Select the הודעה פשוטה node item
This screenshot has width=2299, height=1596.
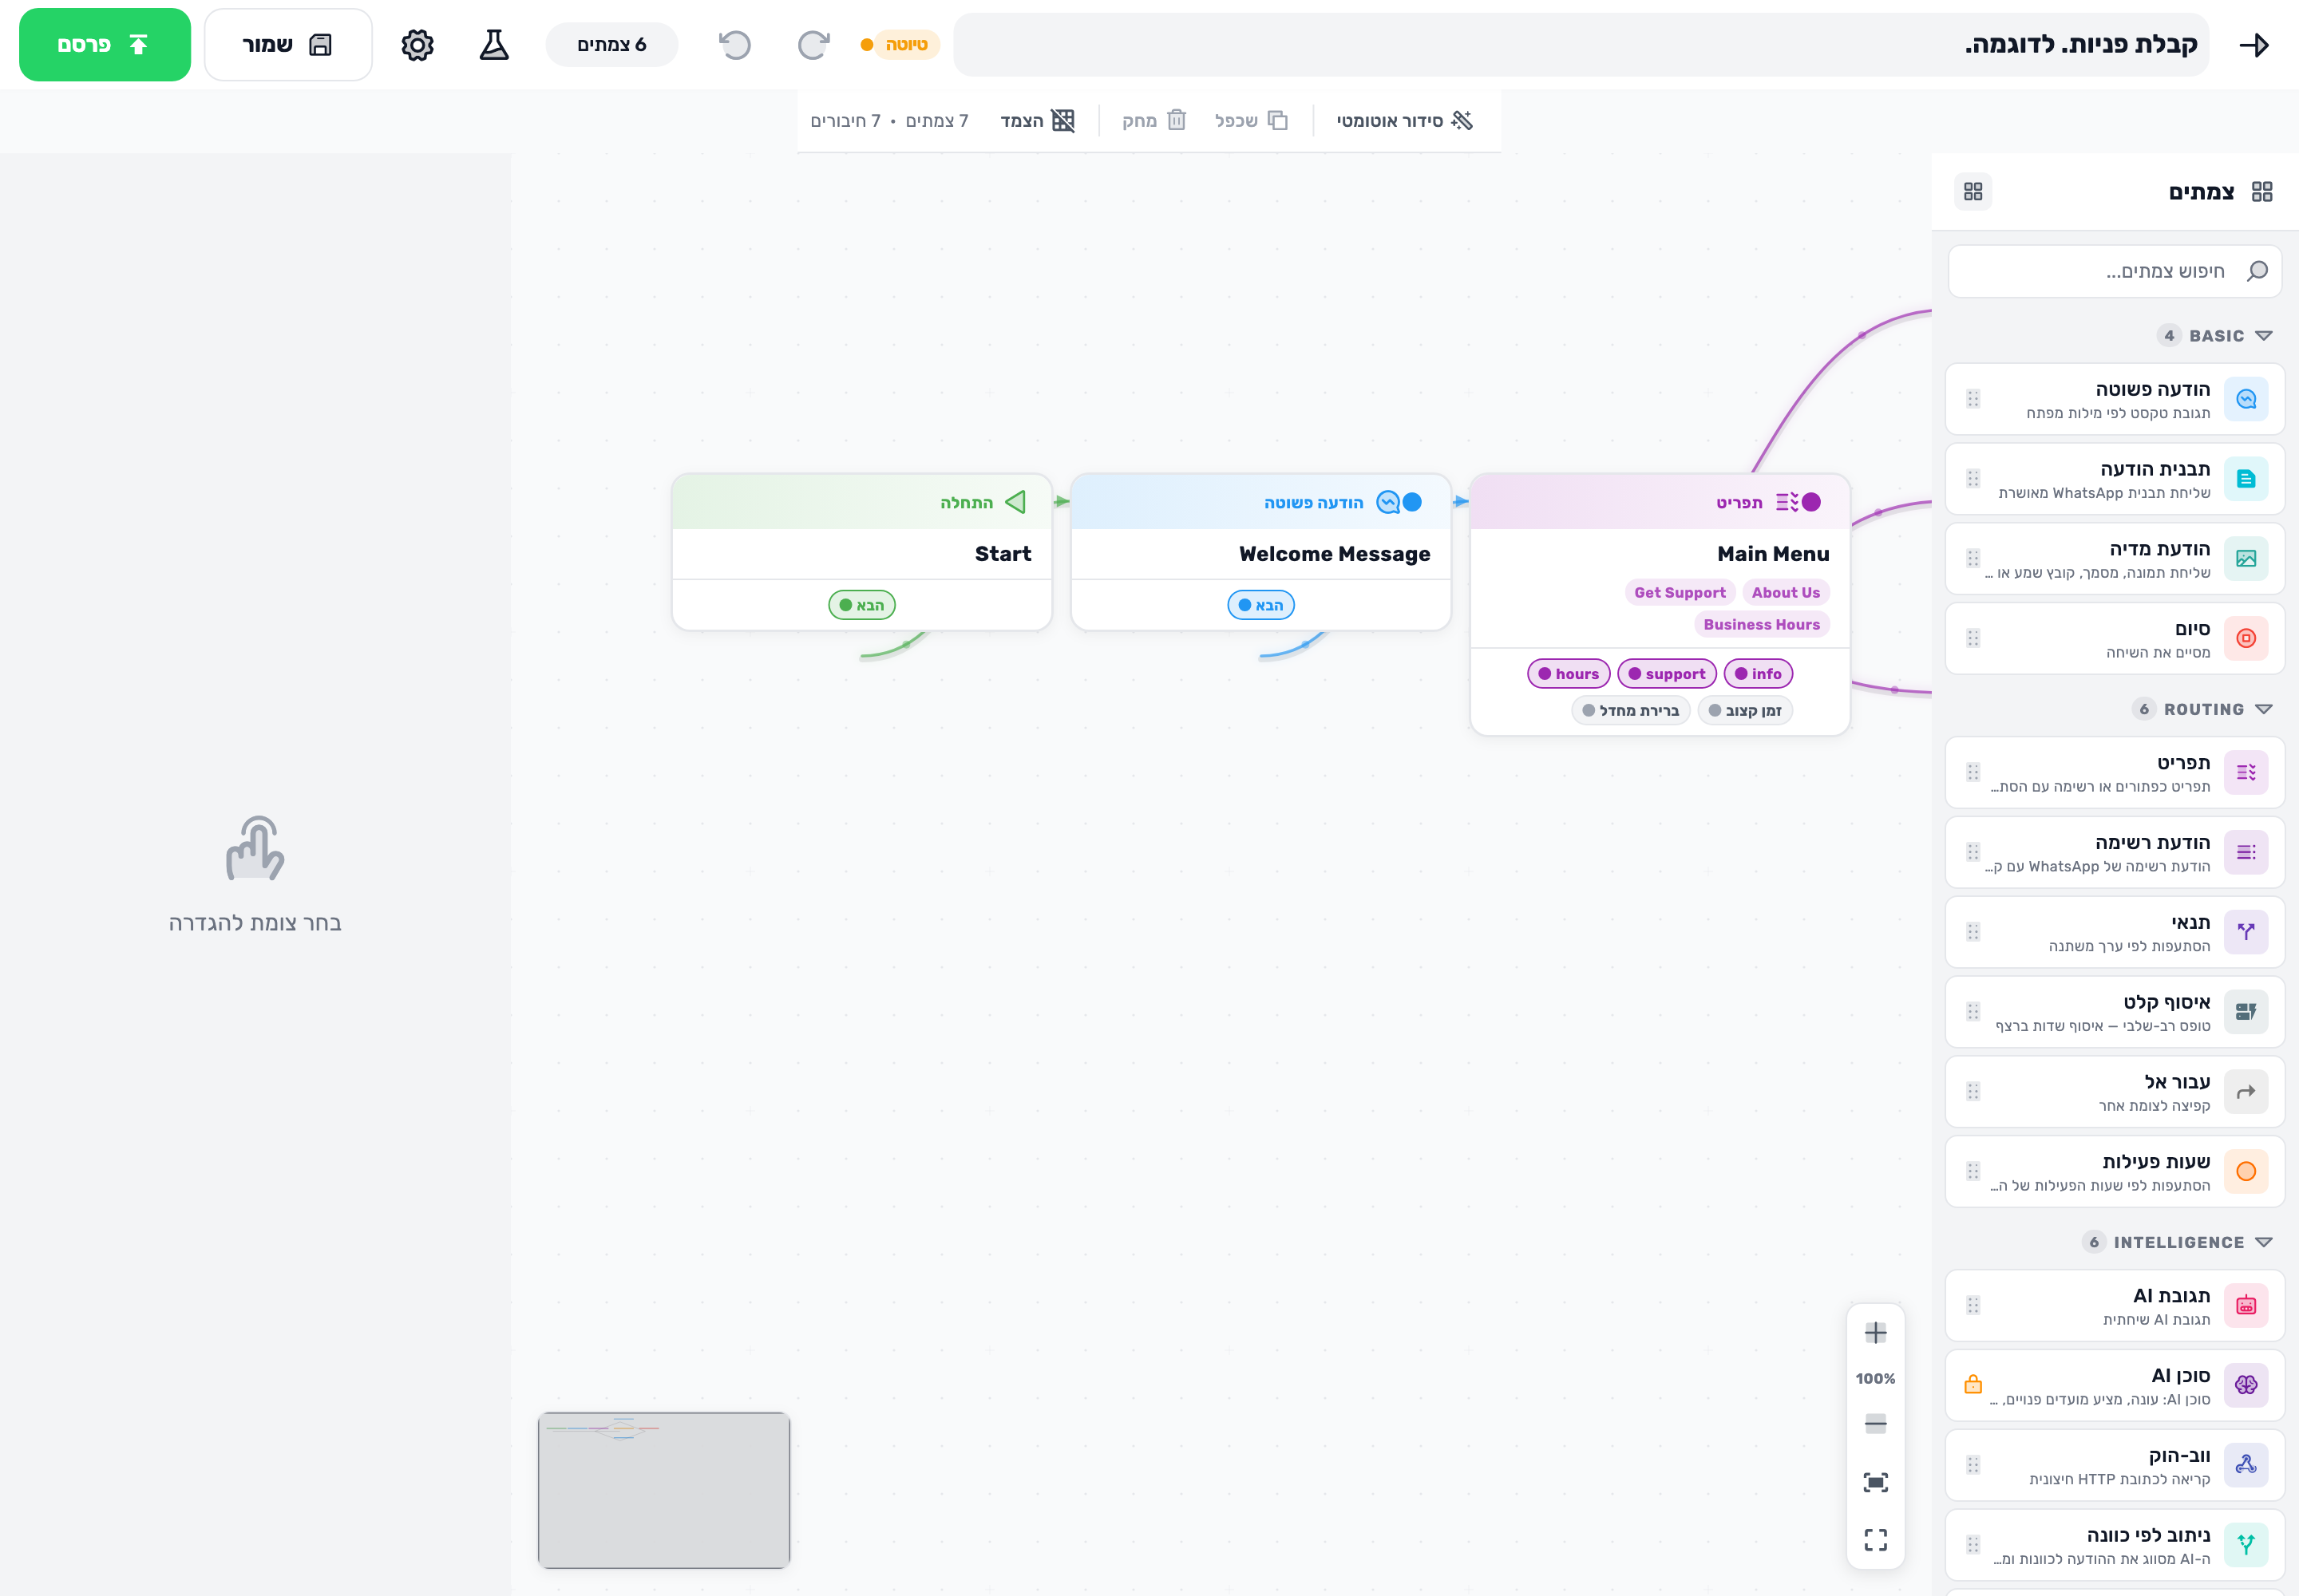[x=2115, y=399]
